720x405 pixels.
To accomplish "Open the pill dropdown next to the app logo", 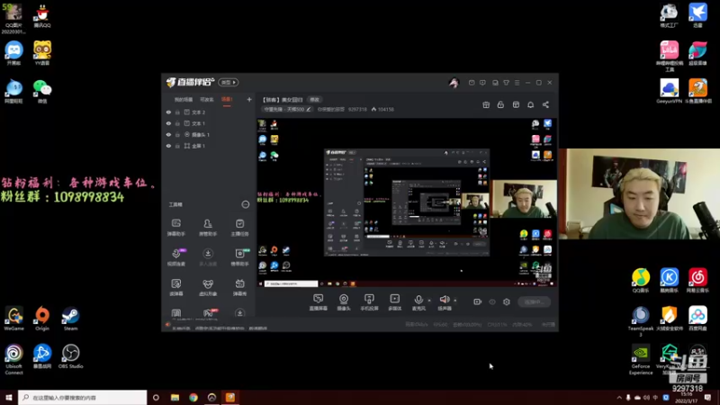I will pyautogui.click(x=229, y=82).
